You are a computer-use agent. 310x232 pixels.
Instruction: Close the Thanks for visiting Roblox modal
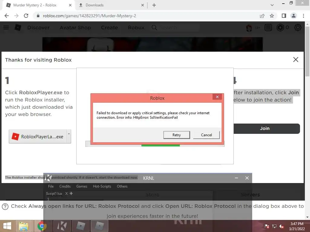tap(295, 60)
